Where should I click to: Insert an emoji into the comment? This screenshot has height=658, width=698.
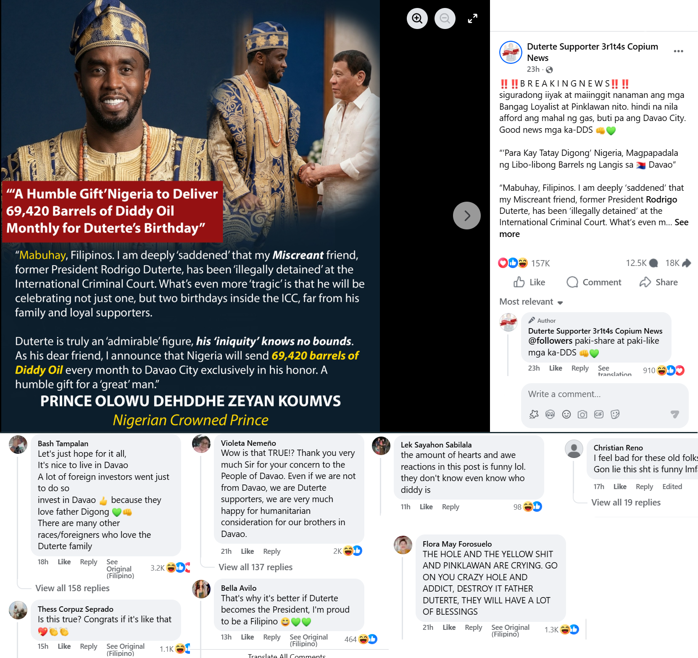(x=566, y=415)
